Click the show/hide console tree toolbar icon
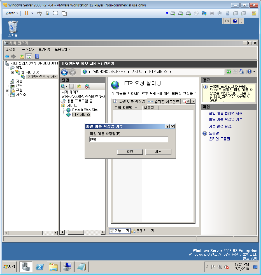261x275 pixels. 29,56
